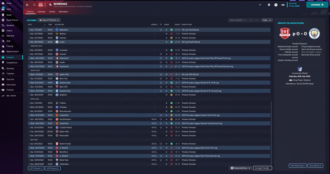Open Training from the sidebar

10,46
